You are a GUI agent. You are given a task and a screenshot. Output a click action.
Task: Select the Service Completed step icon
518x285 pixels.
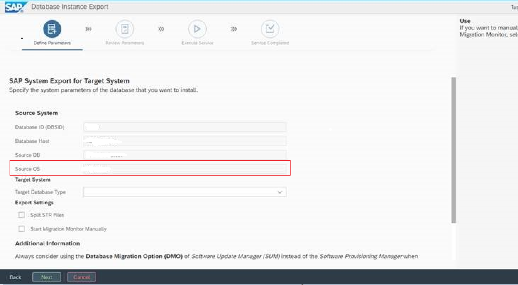coord(270,29)
